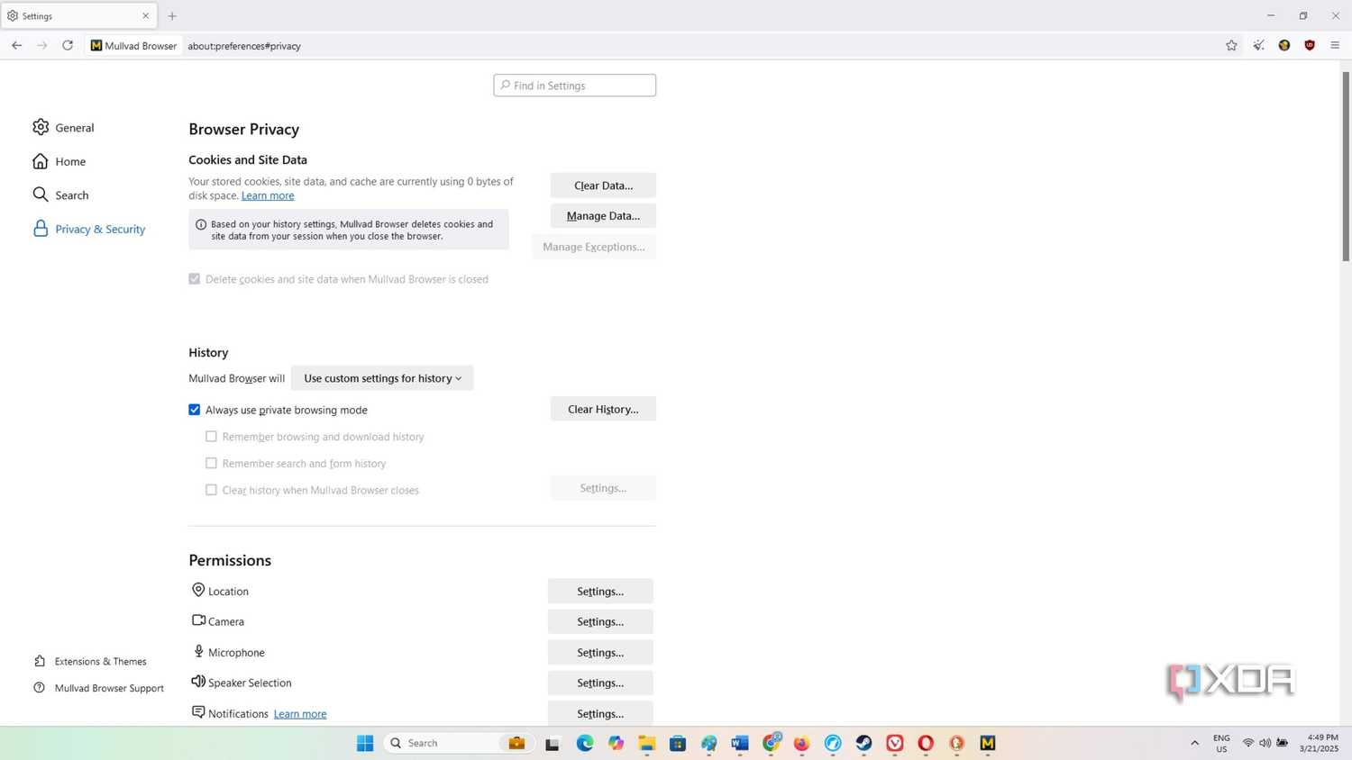Check Remember search and form history
The width and height of the screenshot is (1352, 760).
[211, 463]
